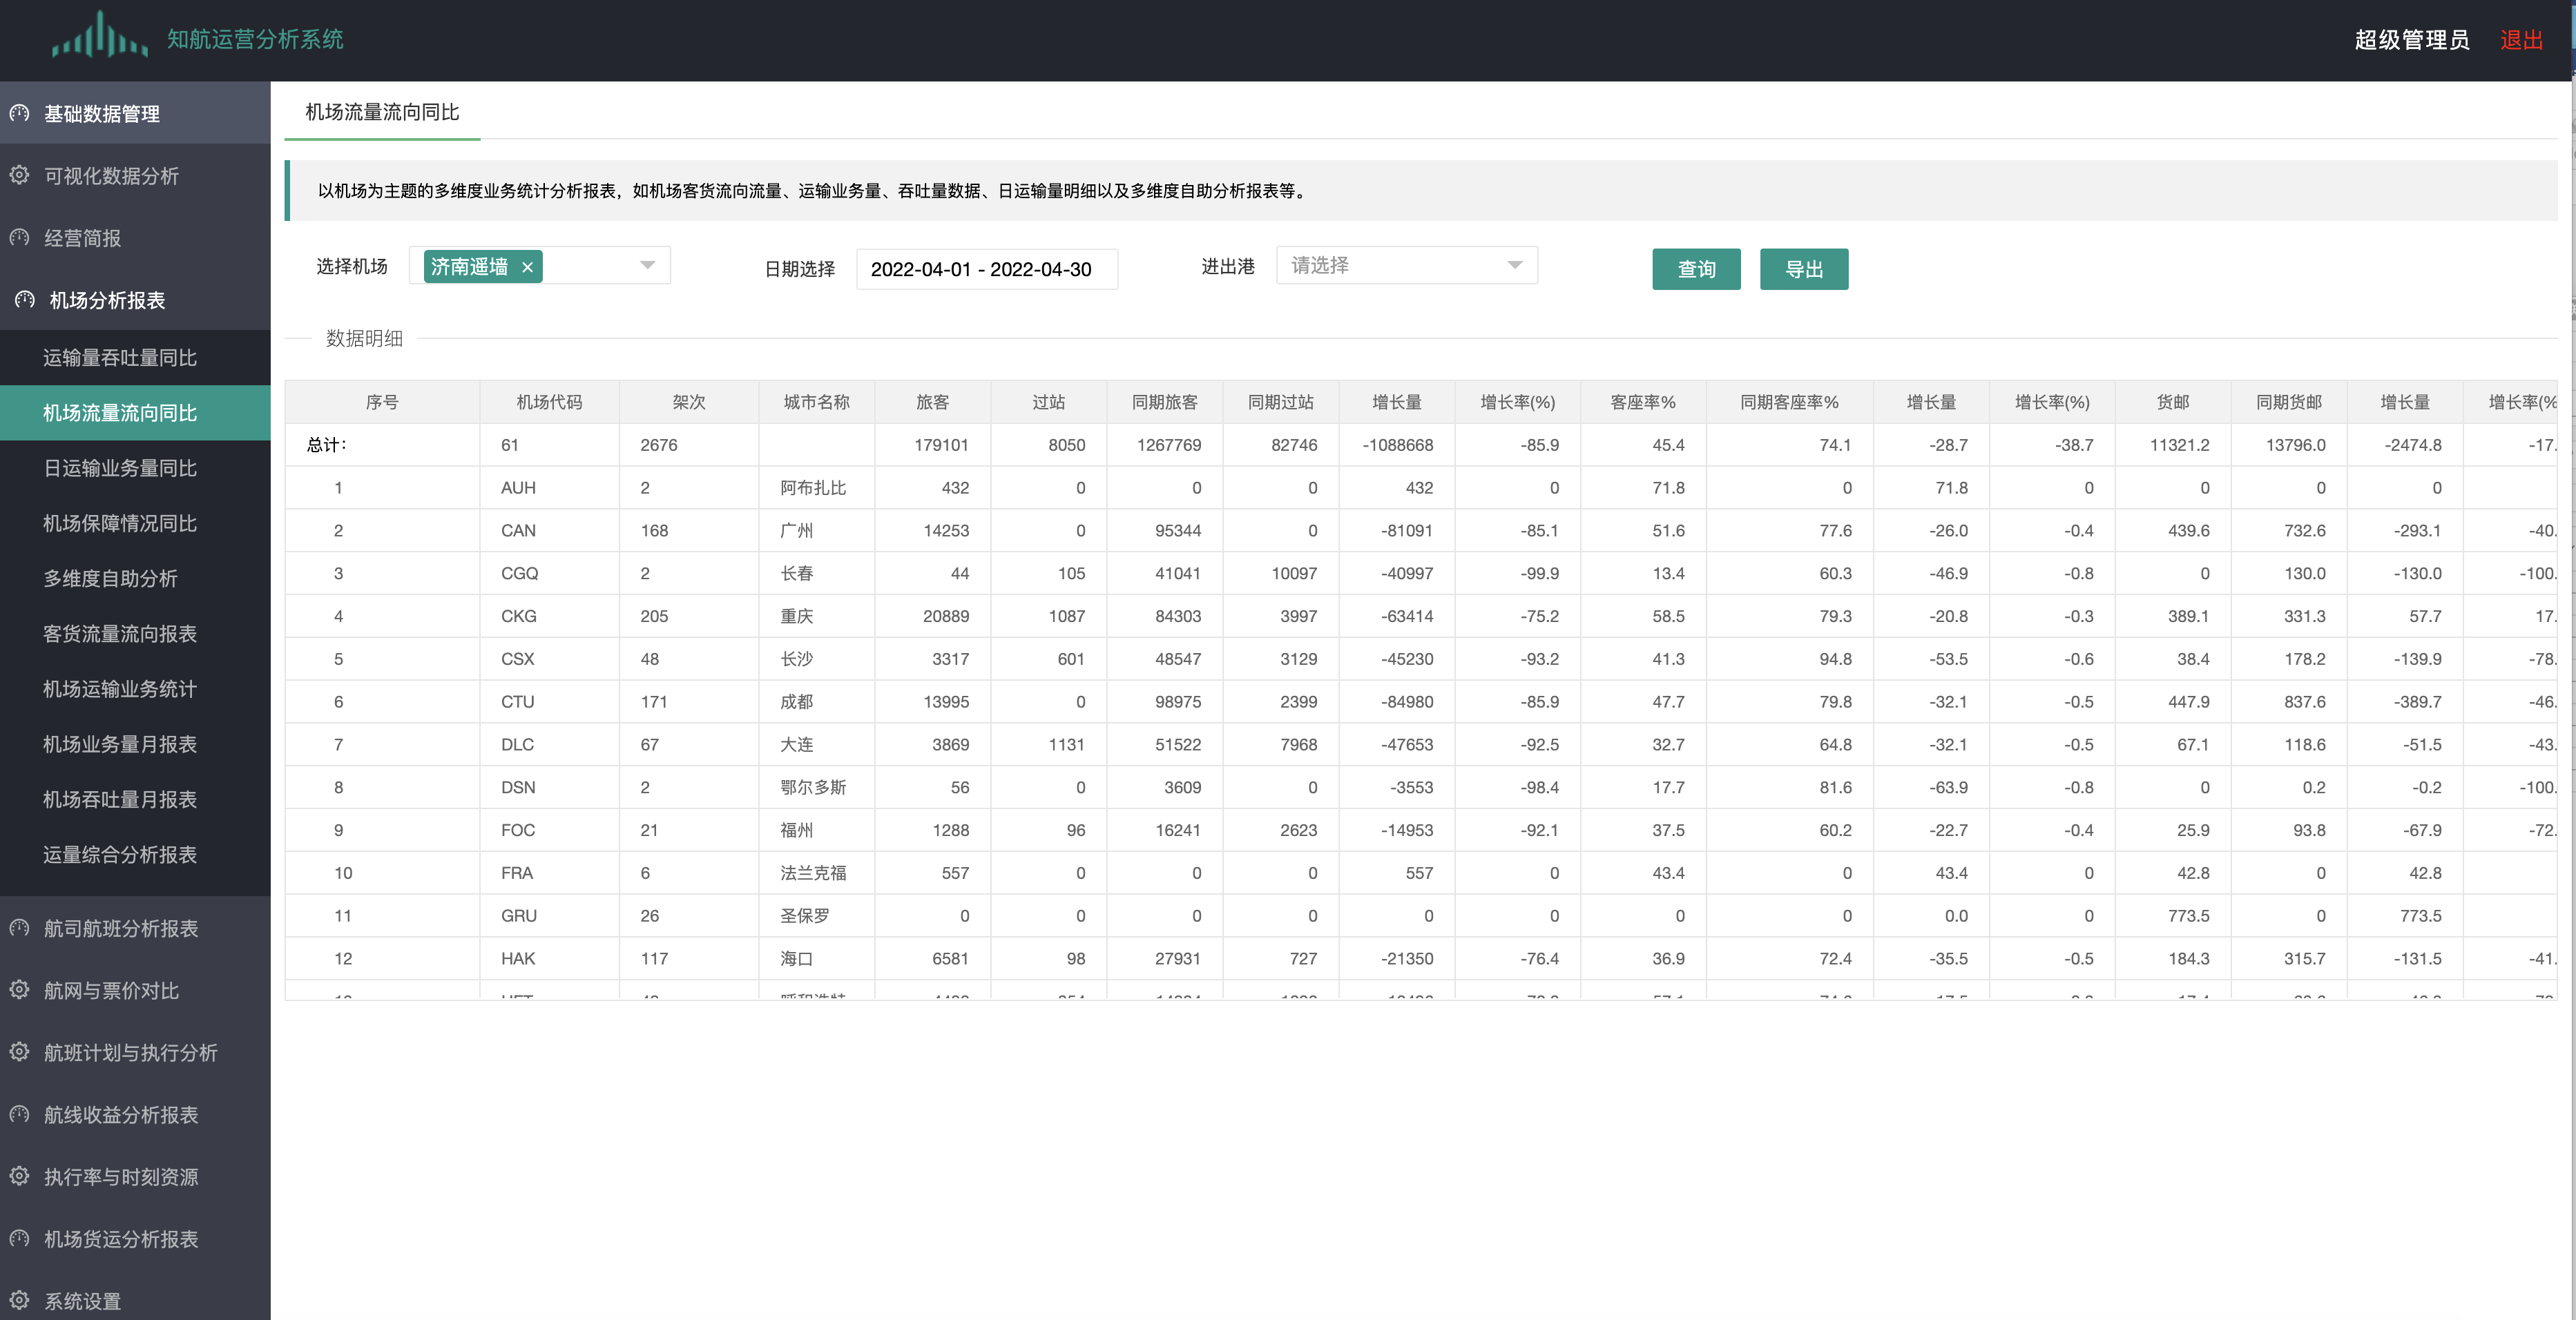Click the gear icon beside 航网与票价对比
Screen dimensions: 2576x1320
point(19,990)
